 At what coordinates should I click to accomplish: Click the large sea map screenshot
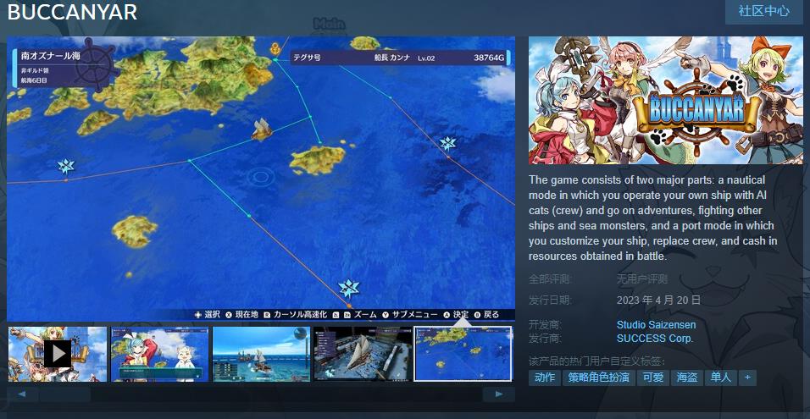point(261,179)
